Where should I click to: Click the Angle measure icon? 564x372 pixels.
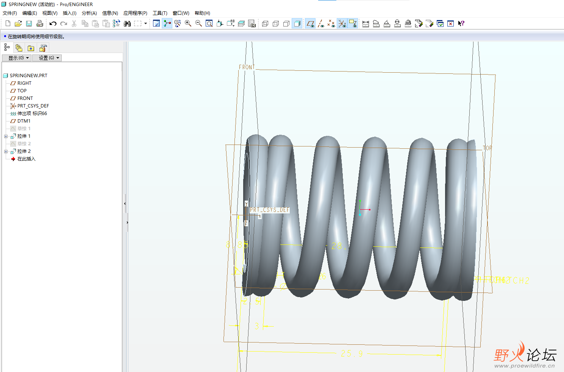point(387,23)
